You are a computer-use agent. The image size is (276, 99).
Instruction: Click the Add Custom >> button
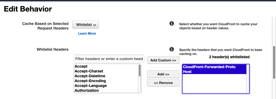(x=163, y=60)
